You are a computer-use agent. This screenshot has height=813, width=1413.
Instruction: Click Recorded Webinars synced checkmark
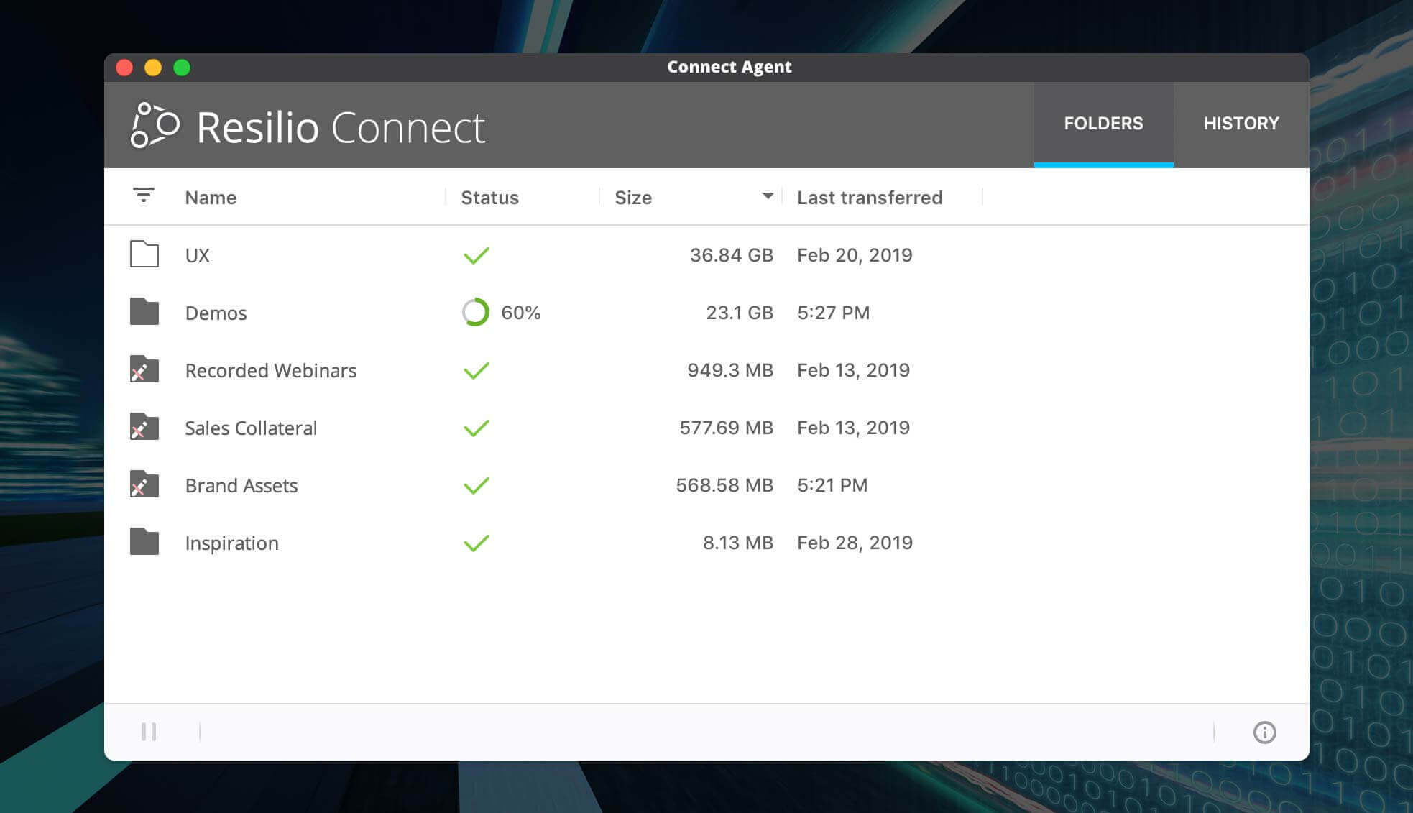(x=476, y=370)
